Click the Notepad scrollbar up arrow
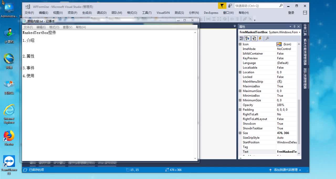 coord(195,33)
